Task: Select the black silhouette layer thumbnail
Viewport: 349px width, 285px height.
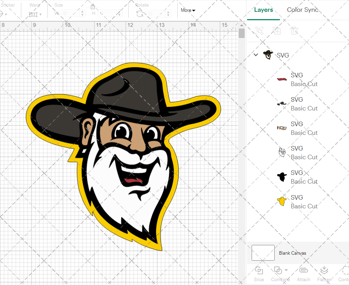Action: [282, 177]
